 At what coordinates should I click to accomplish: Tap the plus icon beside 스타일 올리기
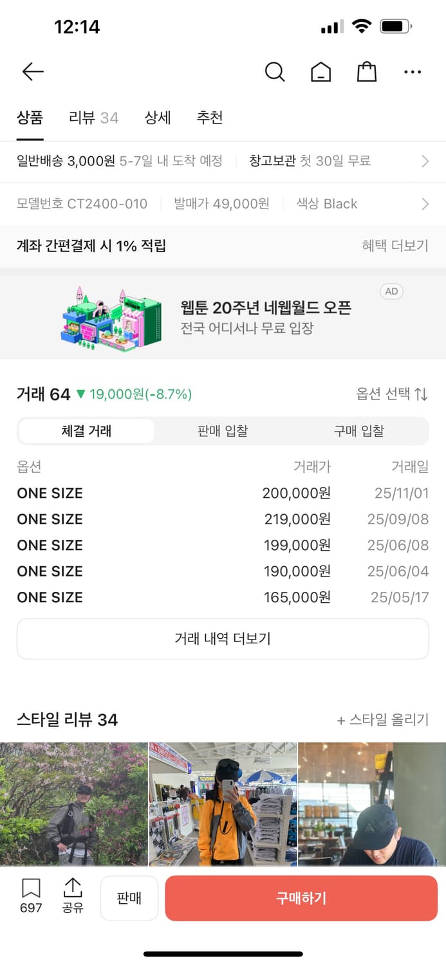point(342,721)
